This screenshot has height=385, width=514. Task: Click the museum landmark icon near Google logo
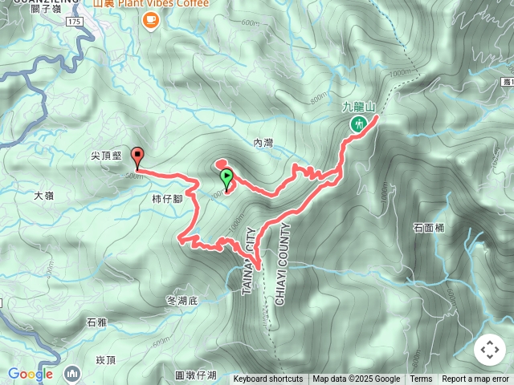(x=73, y=374)
